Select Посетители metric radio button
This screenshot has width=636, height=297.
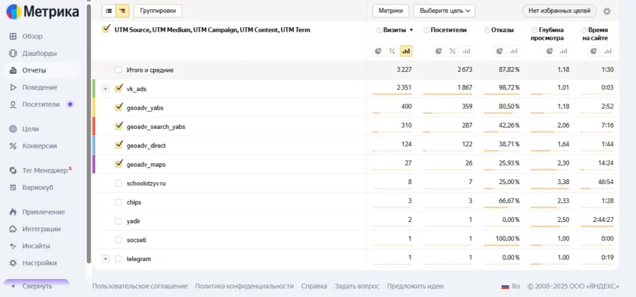coord(426,30)
